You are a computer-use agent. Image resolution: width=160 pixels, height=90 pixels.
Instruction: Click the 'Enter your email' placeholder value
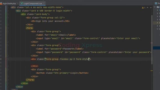(x=127, y=38)
